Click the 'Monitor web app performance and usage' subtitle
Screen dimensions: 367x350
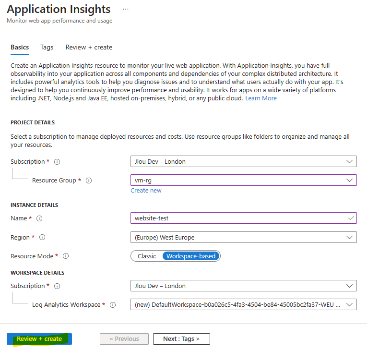tap(59, 21)
